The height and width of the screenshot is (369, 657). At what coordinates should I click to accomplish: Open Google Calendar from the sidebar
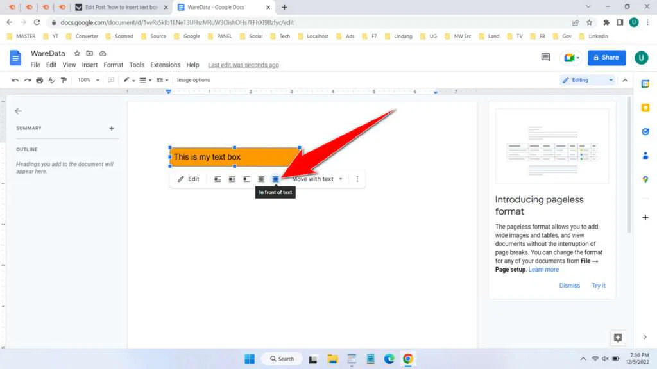645,83
